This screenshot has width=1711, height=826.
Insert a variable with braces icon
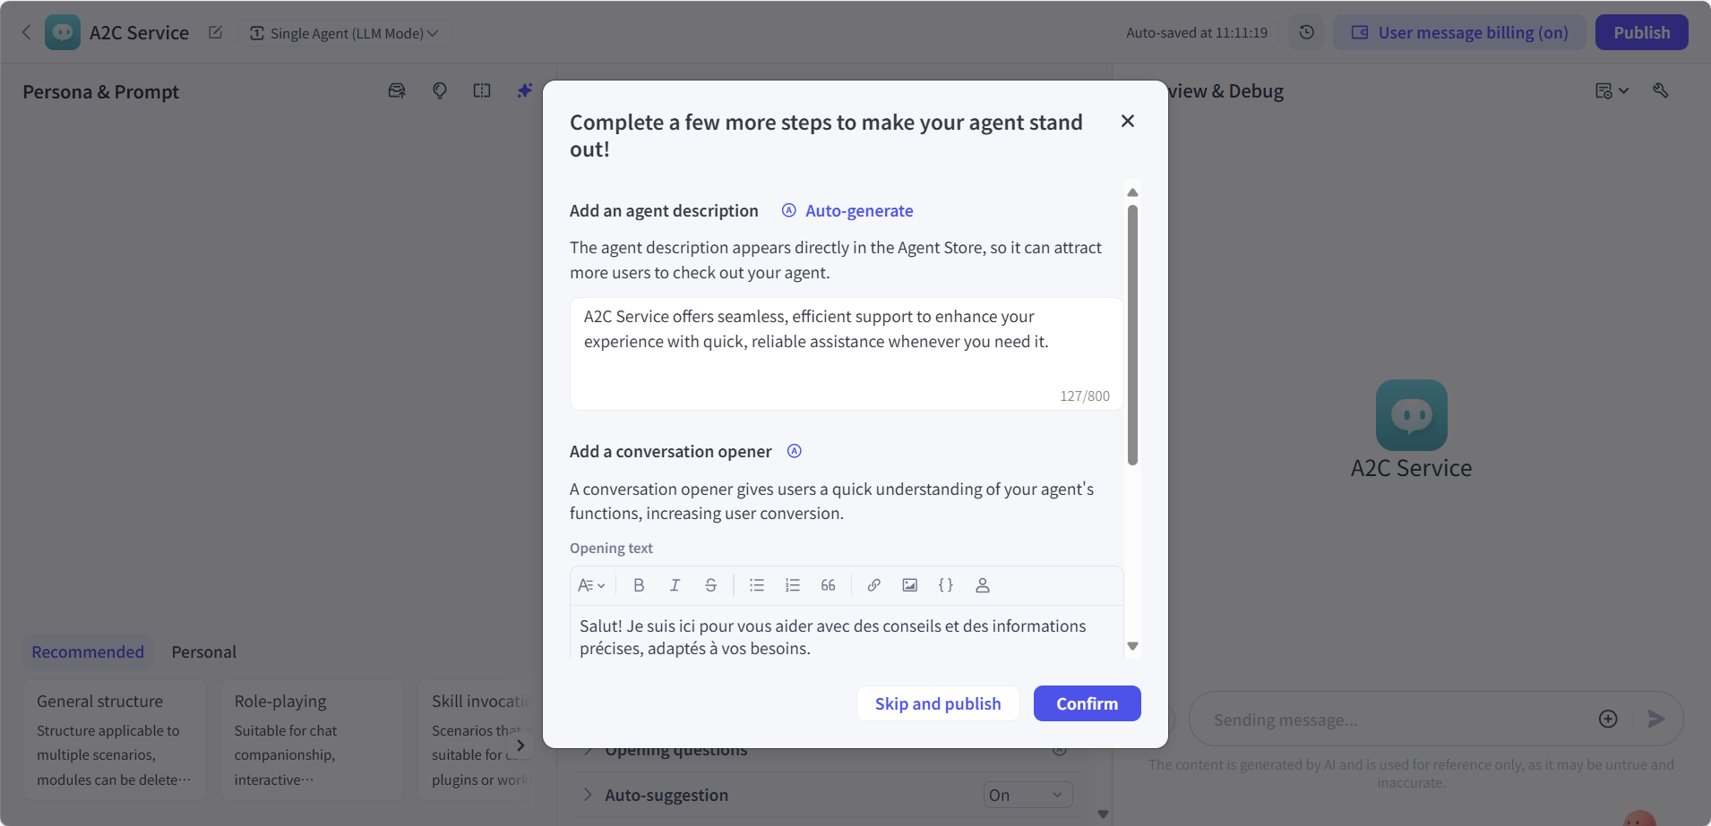[946, 585]
